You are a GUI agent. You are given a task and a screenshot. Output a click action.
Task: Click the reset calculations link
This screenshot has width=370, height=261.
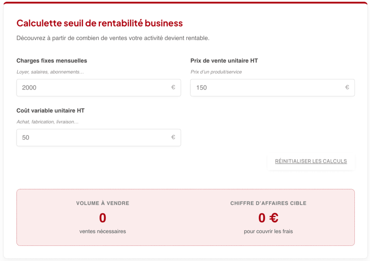pos(311,161)
